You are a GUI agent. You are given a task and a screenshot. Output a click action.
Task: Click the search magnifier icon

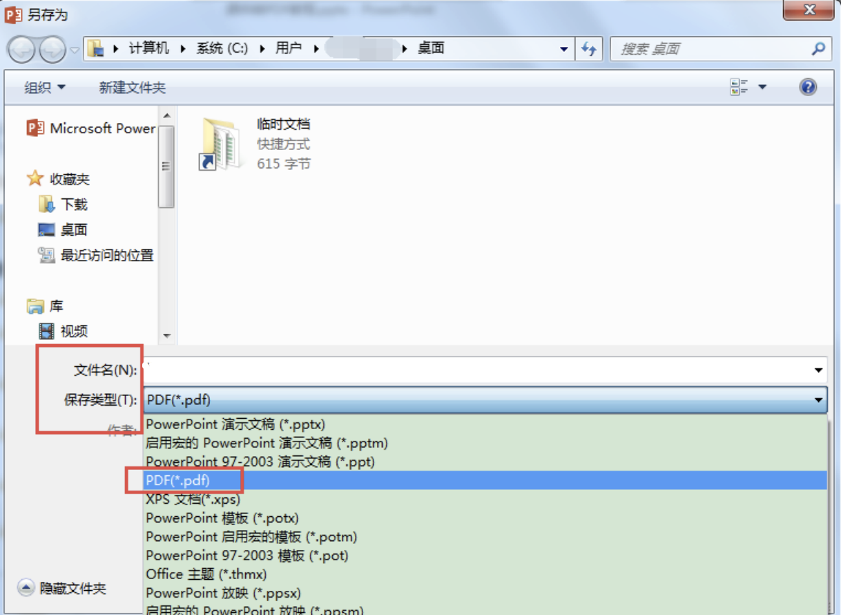pyautogui.click(x=818, y=49)
